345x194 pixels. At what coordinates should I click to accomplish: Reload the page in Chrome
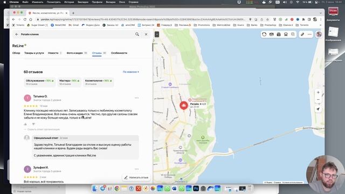25,19
